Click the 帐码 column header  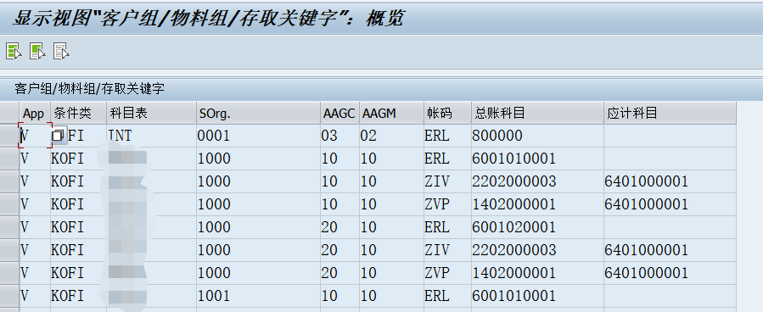(447, 114)
